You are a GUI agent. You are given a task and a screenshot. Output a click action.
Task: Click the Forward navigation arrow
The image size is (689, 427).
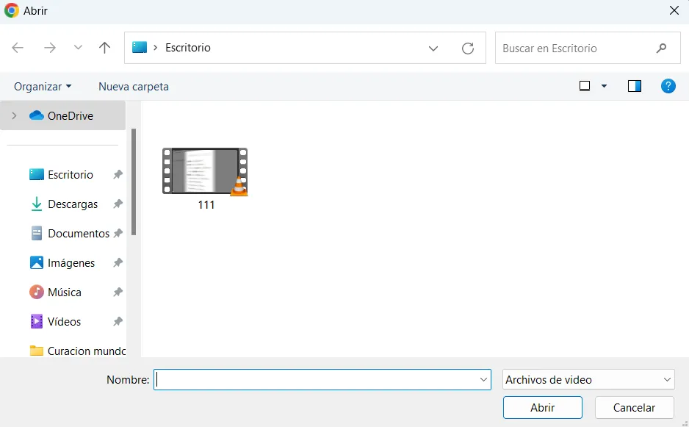pos(49,48)
